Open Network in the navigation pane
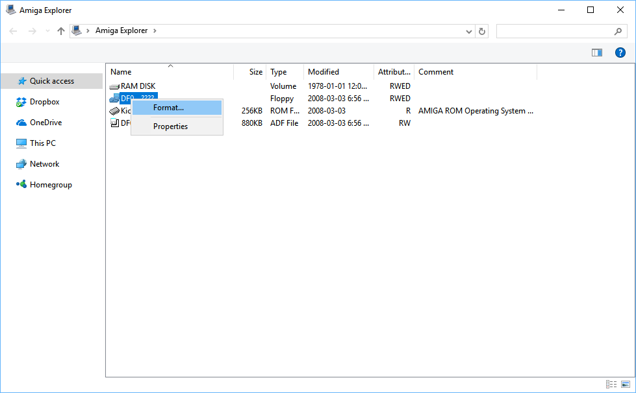Viewport: 636px width, 393px height. click(x=45, y=164)
